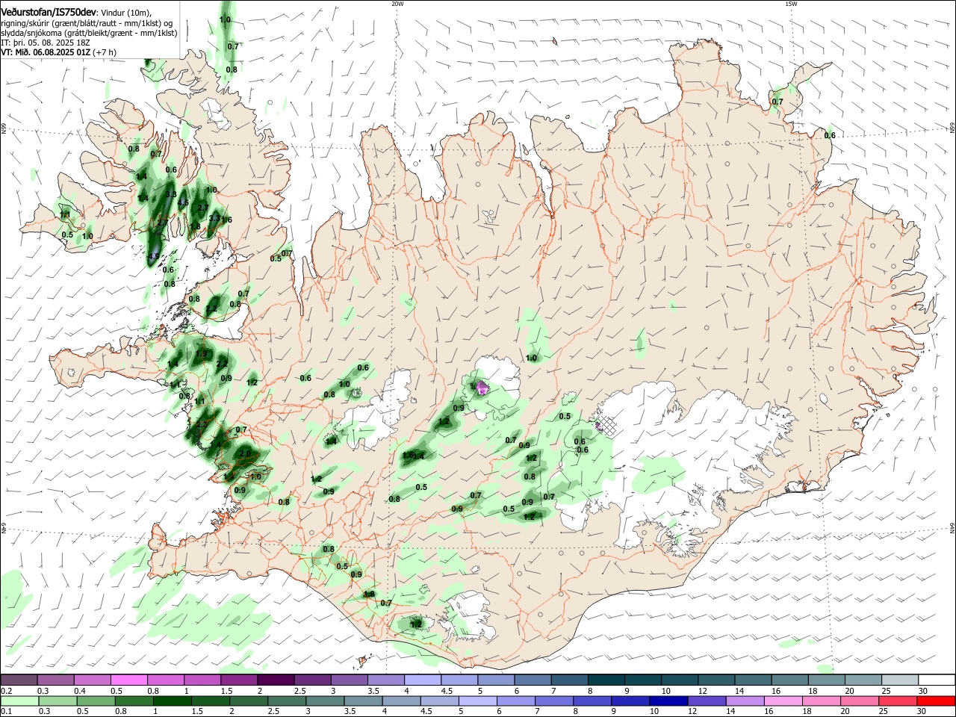Click the (+7 h) forecast offset
This screenshot has width=956, height=717.
[104, 52]
